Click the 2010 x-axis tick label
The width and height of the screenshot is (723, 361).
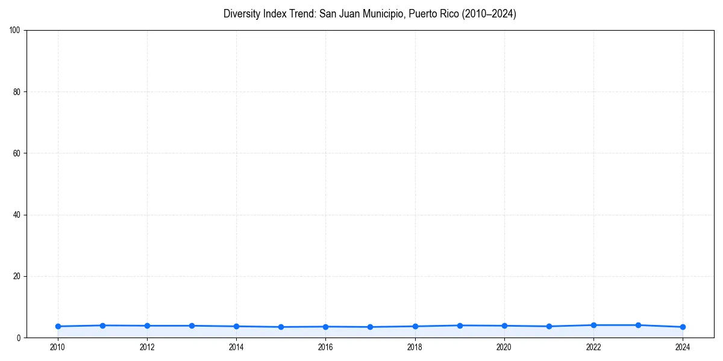pos(57,347)
